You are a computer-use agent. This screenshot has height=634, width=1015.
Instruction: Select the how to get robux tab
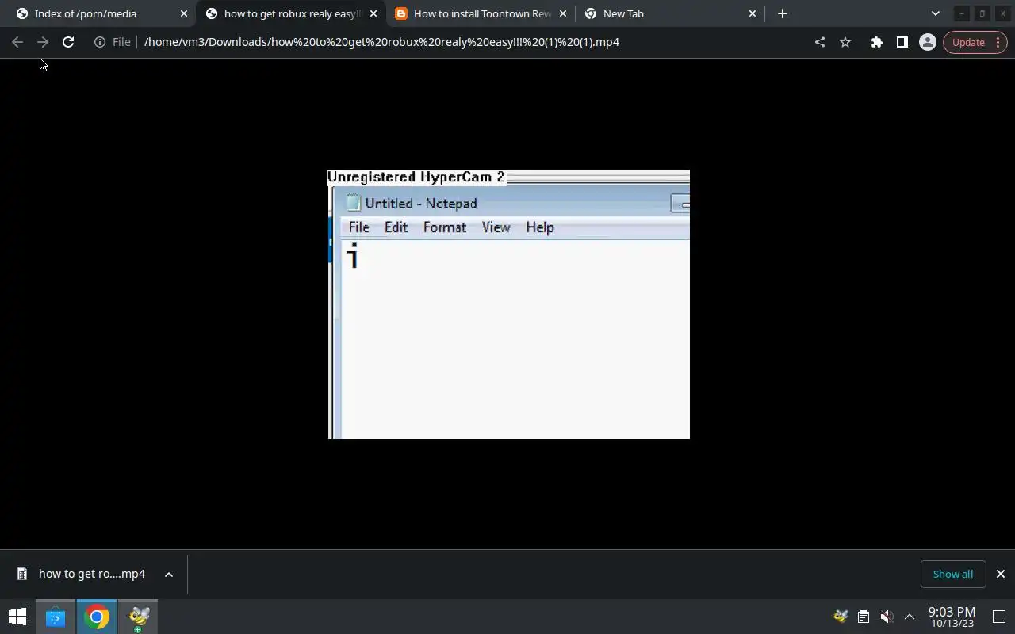click(291, 13)
